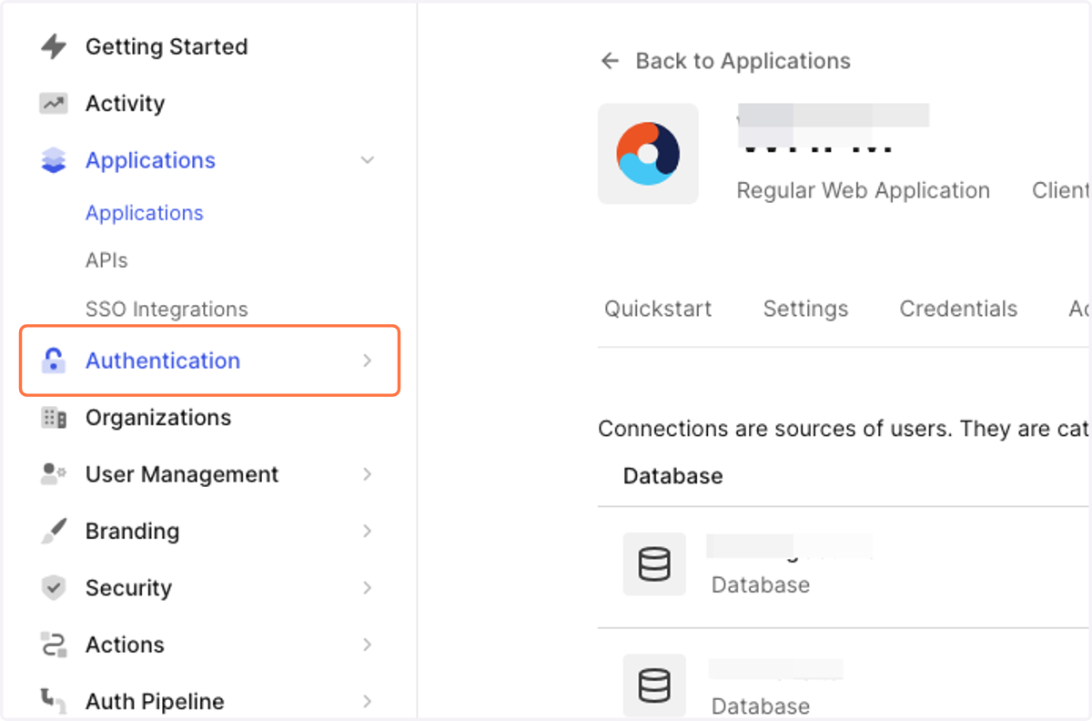
Task: Click the Connections description text
Action: (x=844, y=429)
